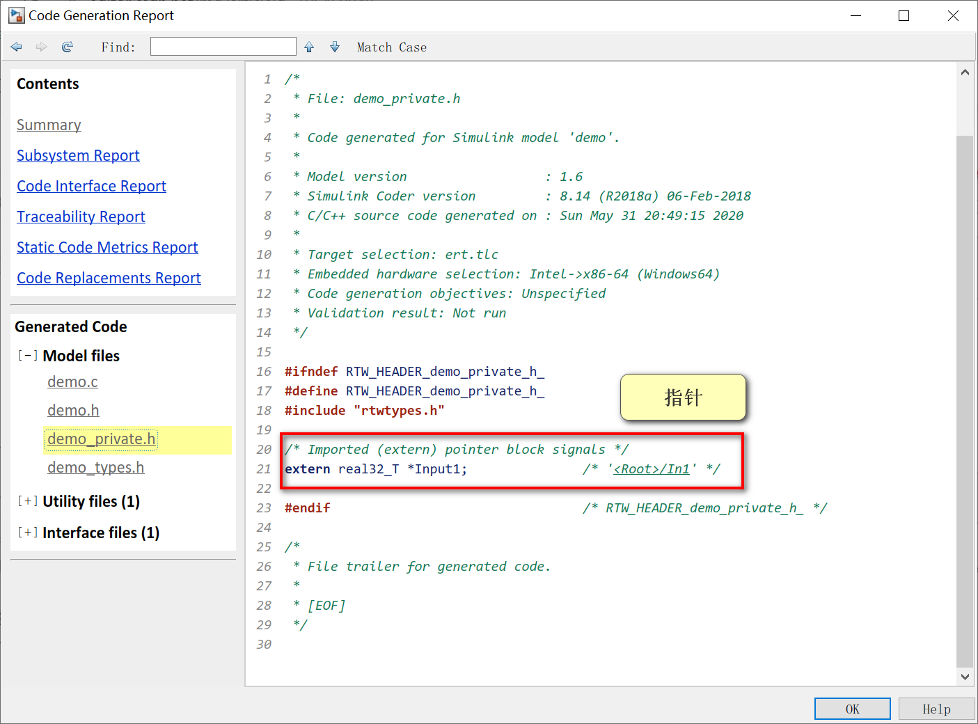Toggle the Match Case option
Viewport: 978px width, 724px height.
392,47
